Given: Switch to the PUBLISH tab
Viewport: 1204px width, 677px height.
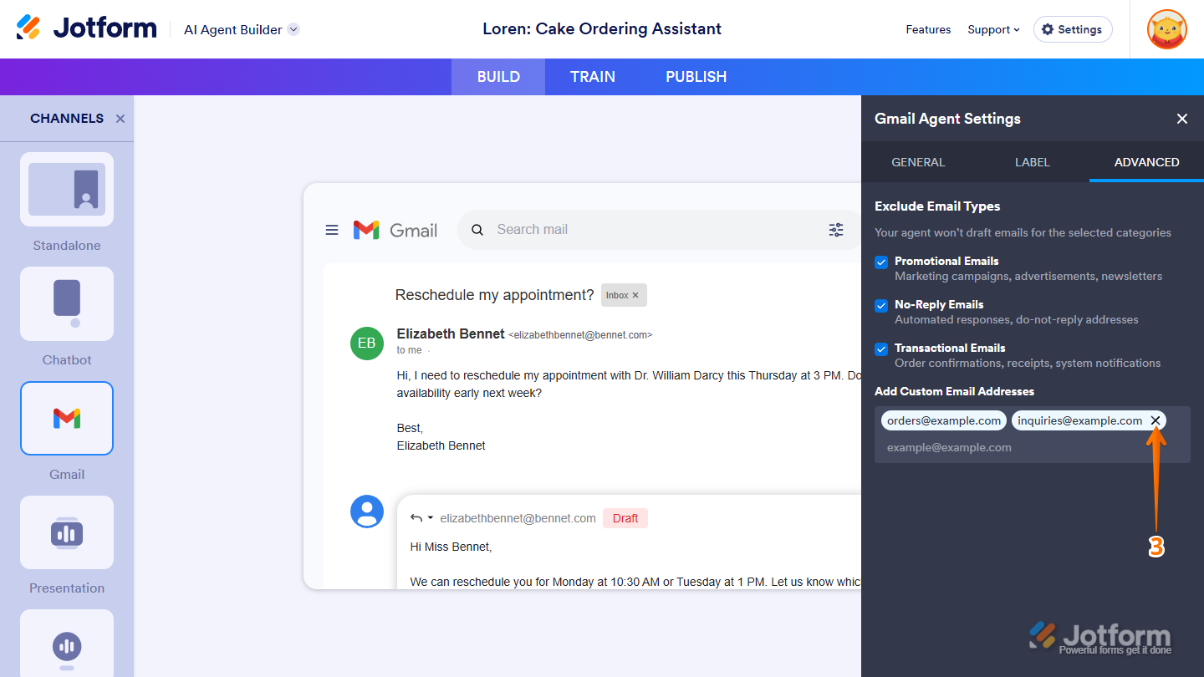Looking at the screenshot, I should coord(696,77).
